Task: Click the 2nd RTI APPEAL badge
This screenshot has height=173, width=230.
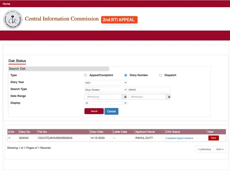Action: click(x=119, y=20)
